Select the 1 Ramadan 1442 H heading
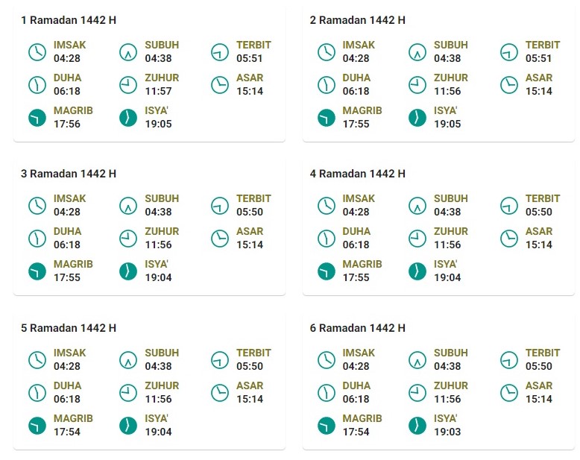 point(69,20)
